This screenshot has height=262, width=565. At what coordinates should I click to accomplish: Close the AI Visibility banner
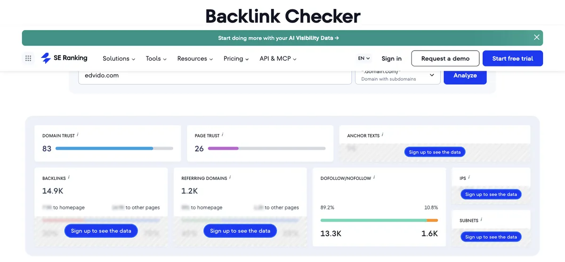(x=536, y=38)
